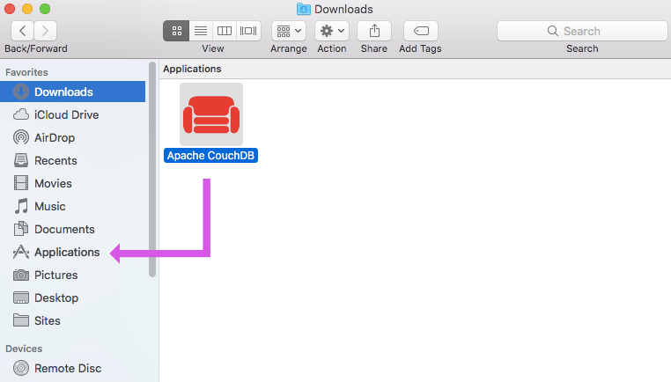
Task: Open the Arrange dropdown menu
Action: pyautogui.click(x=289, y=30)
